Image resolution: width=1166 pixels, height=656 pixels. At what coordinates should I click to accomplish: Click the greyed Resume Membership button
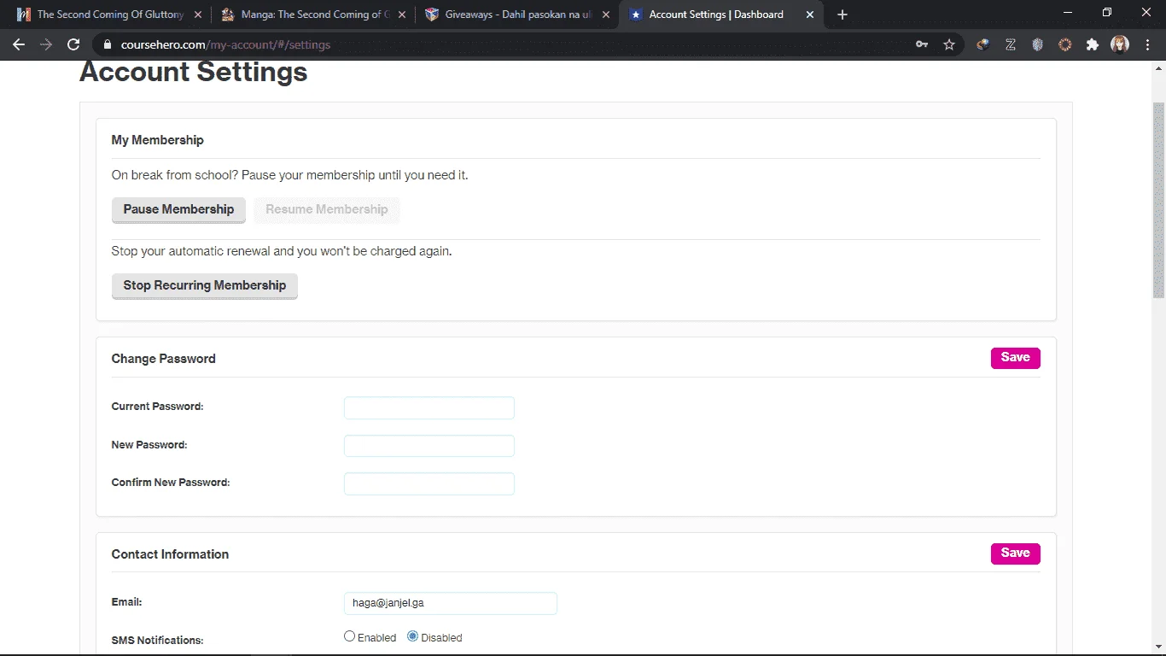pyautogui.click(x=327, y=210)
